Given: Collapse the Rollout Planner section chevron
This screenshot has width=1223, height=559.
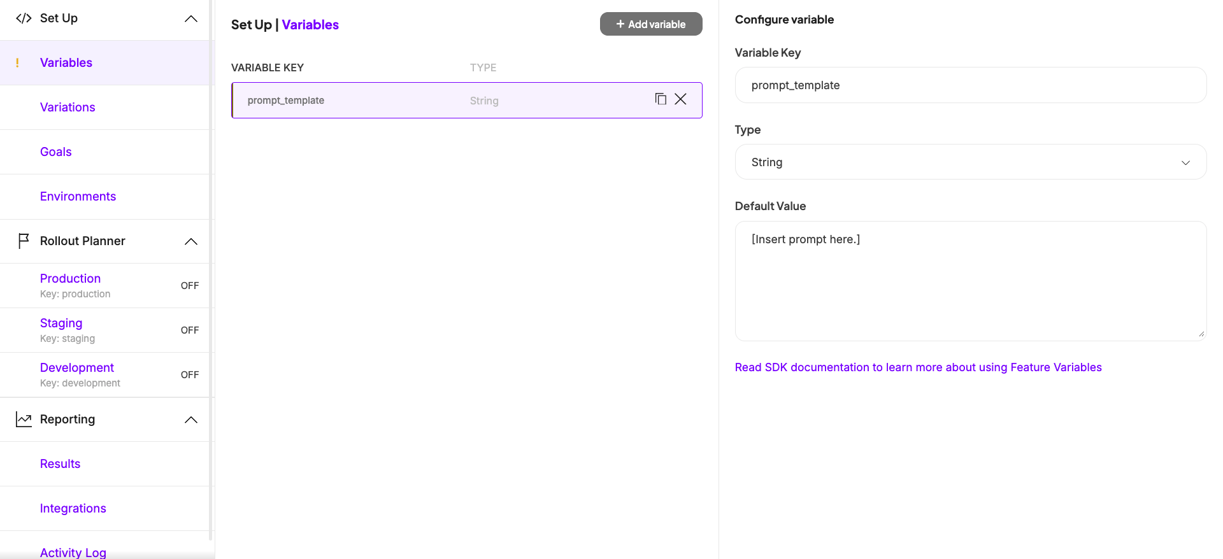Looking at the screenshot, I should [x=191, y=241].
